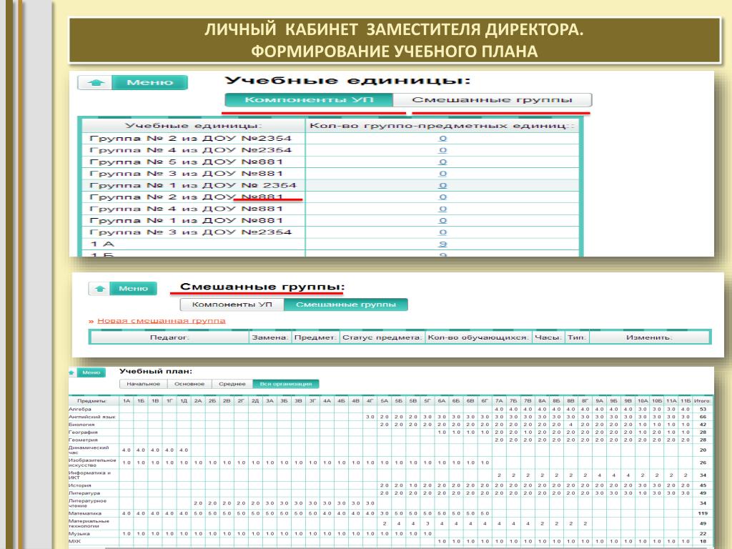Viewport: 732px width, 549px height.
Task: Select the Изобразительное искусство subject row
Action: 391,463
